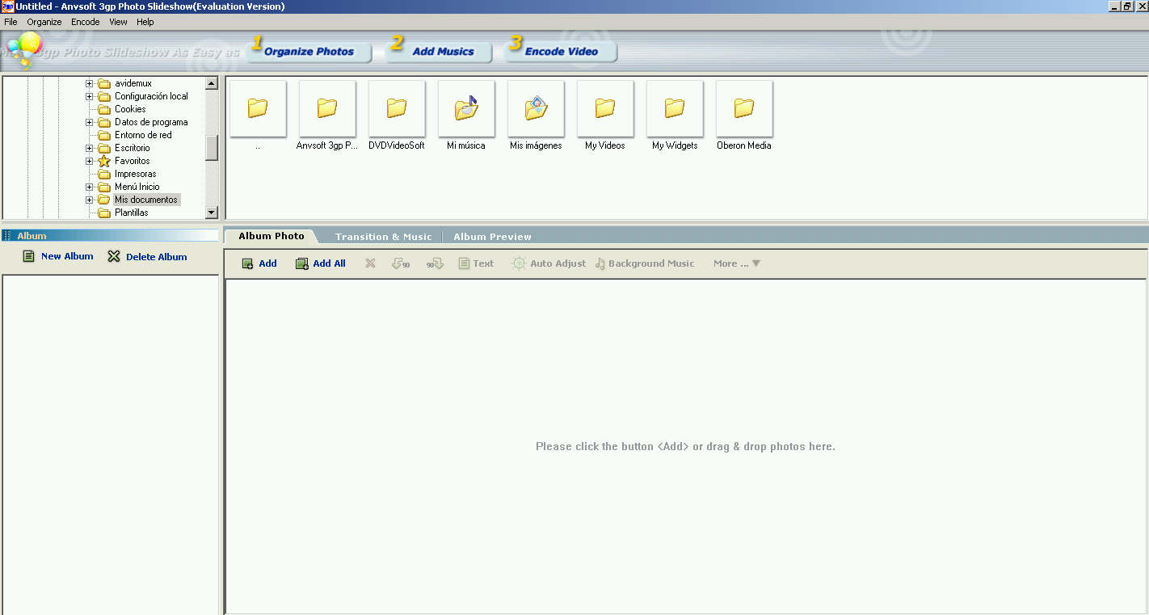Image resolution: width=1149 pixels, height=615 pixels.
Task: Open the Help menu
Action: (x=145, y=22)
